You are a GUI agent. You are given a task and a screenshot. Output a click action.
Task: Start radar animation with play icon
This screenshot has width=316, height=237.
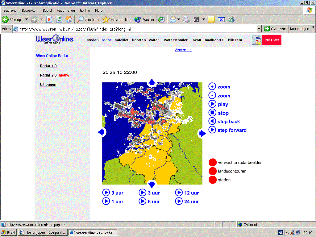(x=212, y=104)
